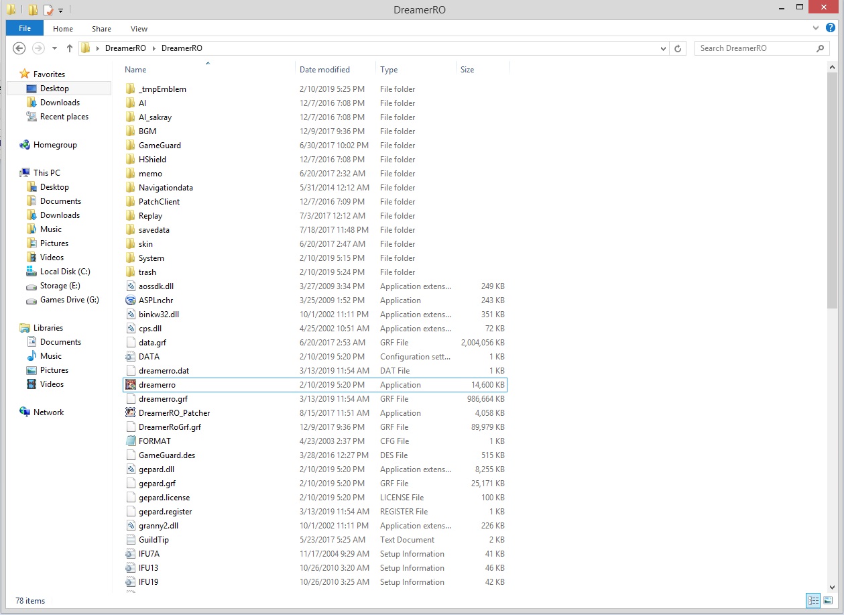
Task: Expand the ribbon using the chevron
Action: [816, 28]
